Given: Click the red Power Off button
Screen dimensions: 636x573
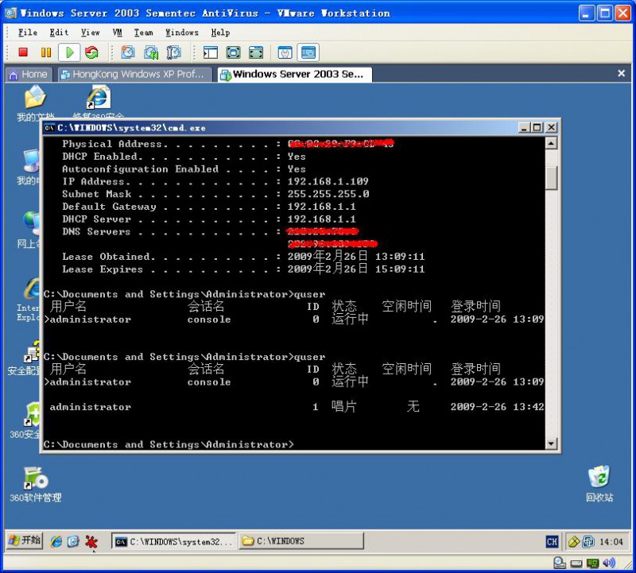Looking at the screenshot, I should click(23, 52).
